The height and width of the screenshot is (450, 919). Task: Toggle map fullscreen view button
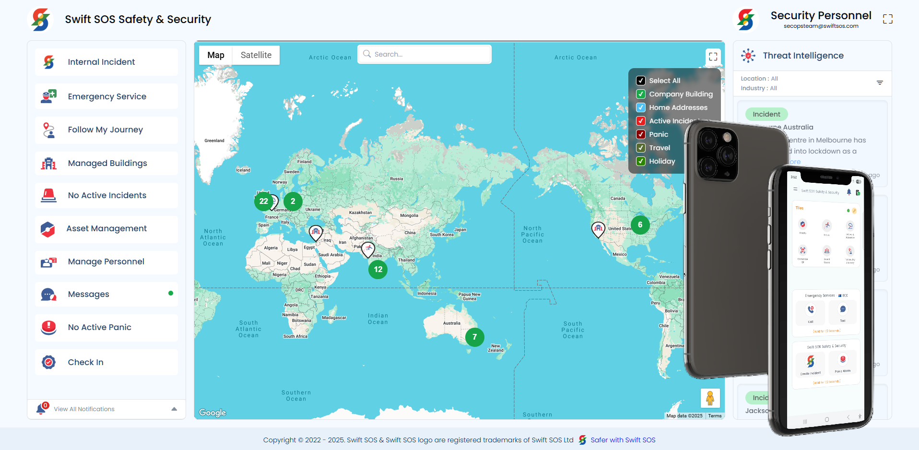(713, 57)
